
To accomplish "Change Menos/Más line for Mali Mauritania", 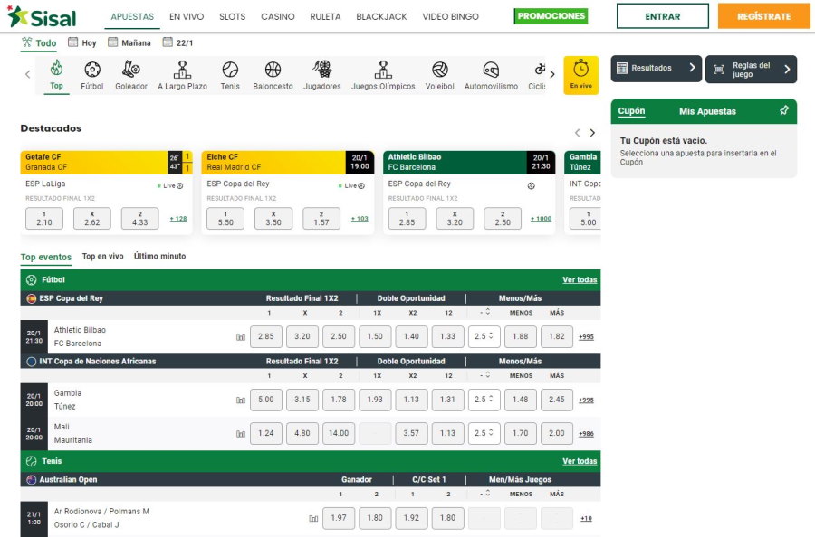I will coord(484,433).
